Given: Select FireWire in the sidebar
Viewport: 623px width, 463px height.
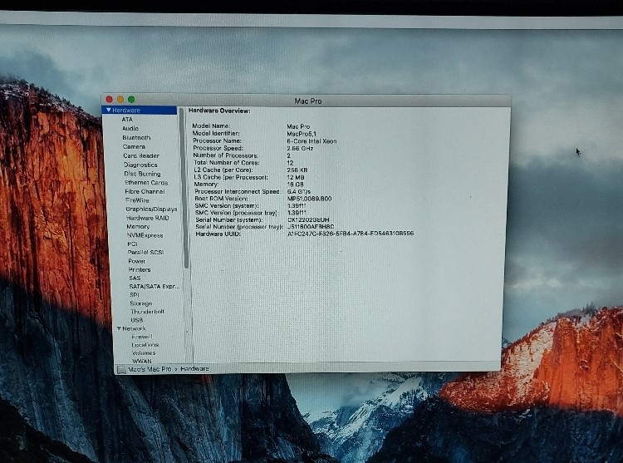Looking at the screenshot, I should [137, 200].
